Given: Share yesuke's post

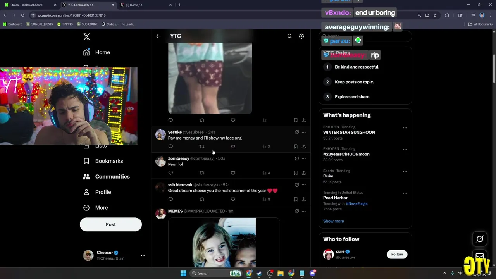Looking at the screenshot, I should [304, 146].
